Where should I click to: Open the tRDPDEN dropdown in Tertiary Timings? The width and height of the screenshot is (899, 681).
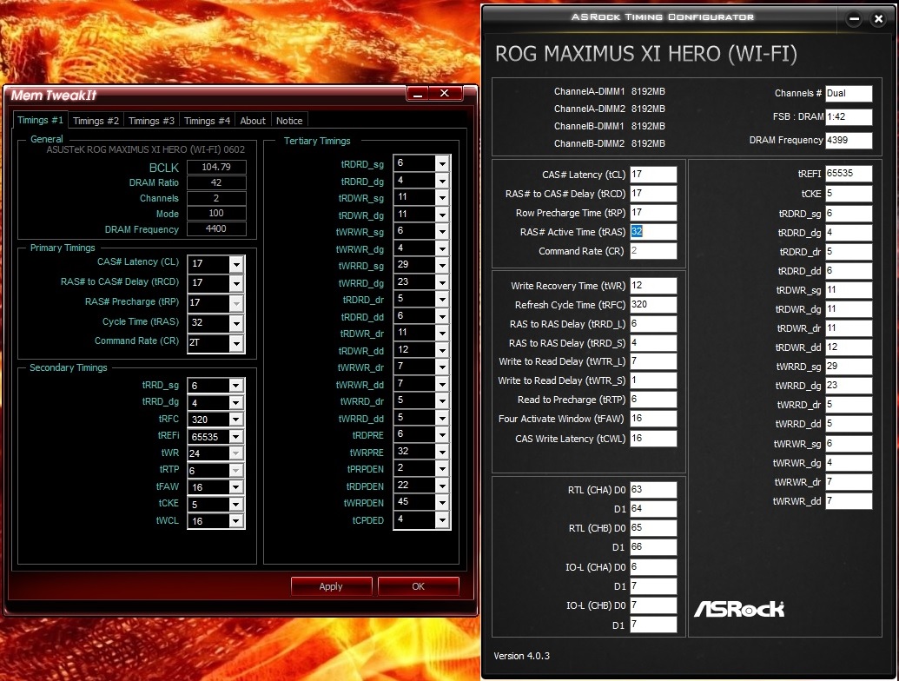tap(442, 486)
